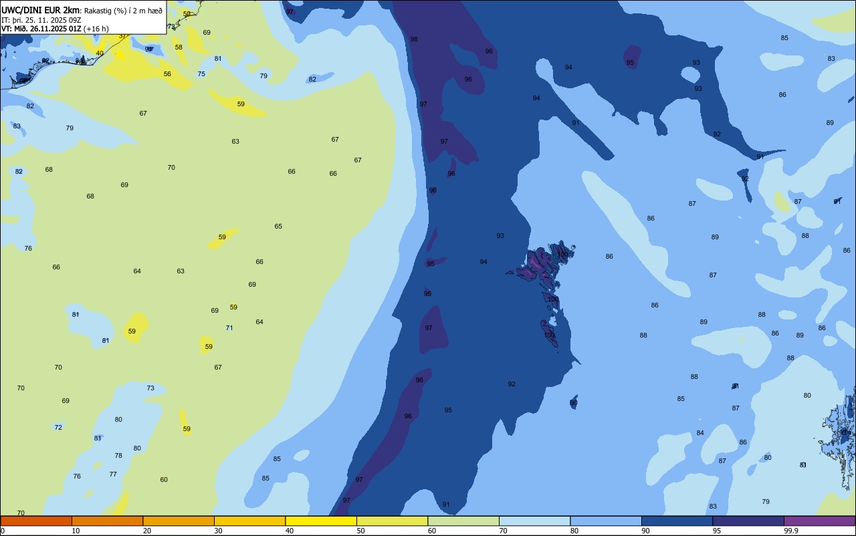856x536 pixels.
Task: Click the 'UWC/DINI EUR 2km' title text
Action: coord(40,10)
